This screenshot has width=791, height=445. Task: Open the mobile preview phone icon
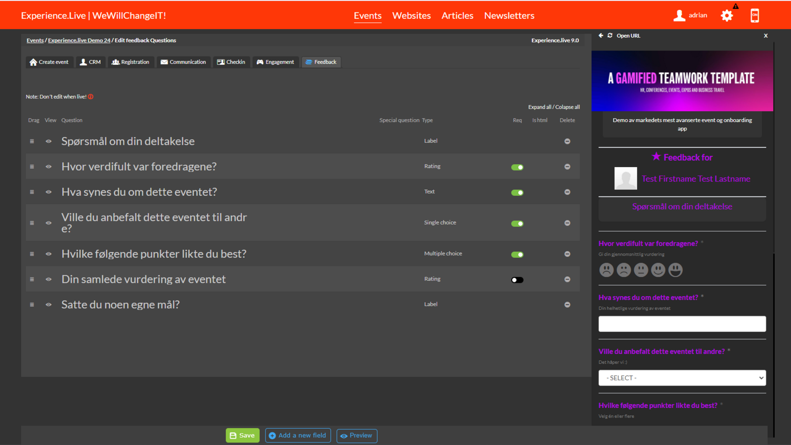[x=754, y=16]
